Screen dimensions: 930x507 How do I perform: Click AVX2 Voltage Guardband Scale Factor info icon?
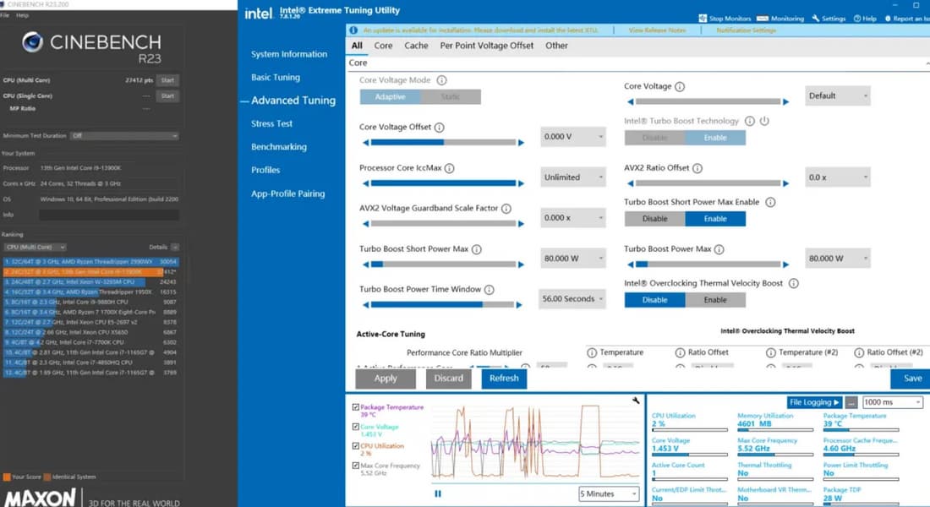506,209
